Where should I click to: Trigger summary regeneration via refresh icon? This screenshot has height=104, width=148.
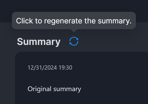point(74,41)
